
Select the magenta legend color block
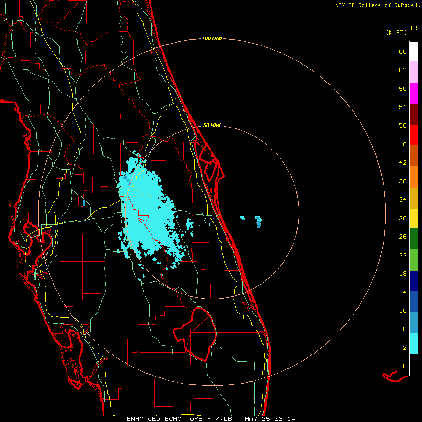click(414, 93)
